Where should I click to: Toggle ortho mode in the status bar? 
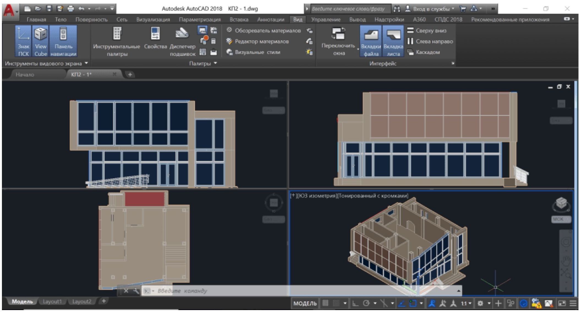(355, 303)
